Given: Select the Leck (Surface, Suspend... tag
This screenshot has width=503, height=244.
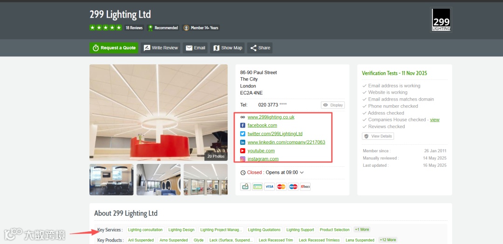Looking at the screenshot, I should tap(232, 240).
